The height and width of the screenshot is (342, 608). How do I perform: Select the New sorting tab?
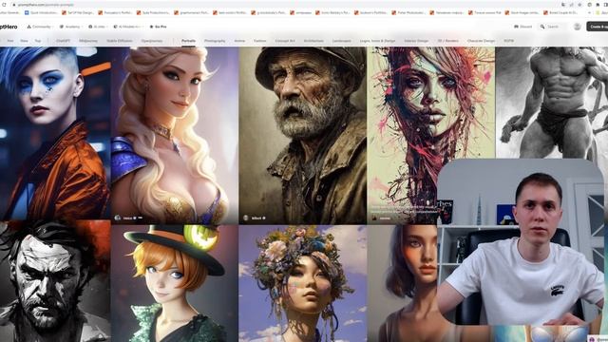[x=24, y=41]
